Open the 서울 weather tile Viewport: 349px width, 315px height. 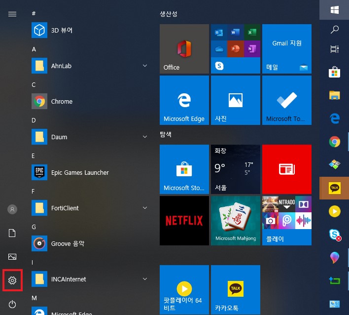click(236, 169)
